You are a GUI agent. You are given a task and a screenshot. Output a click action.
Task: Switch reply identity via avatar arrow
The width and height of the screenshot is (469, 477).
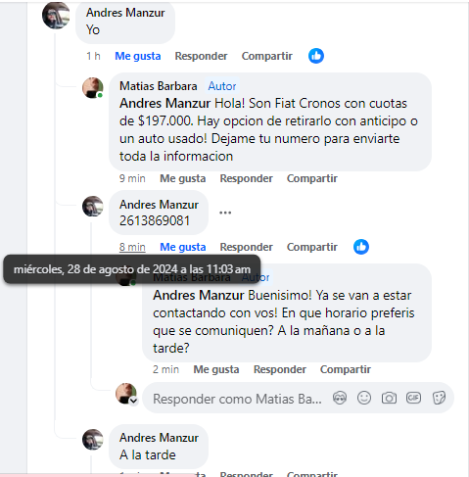point(133,401)
